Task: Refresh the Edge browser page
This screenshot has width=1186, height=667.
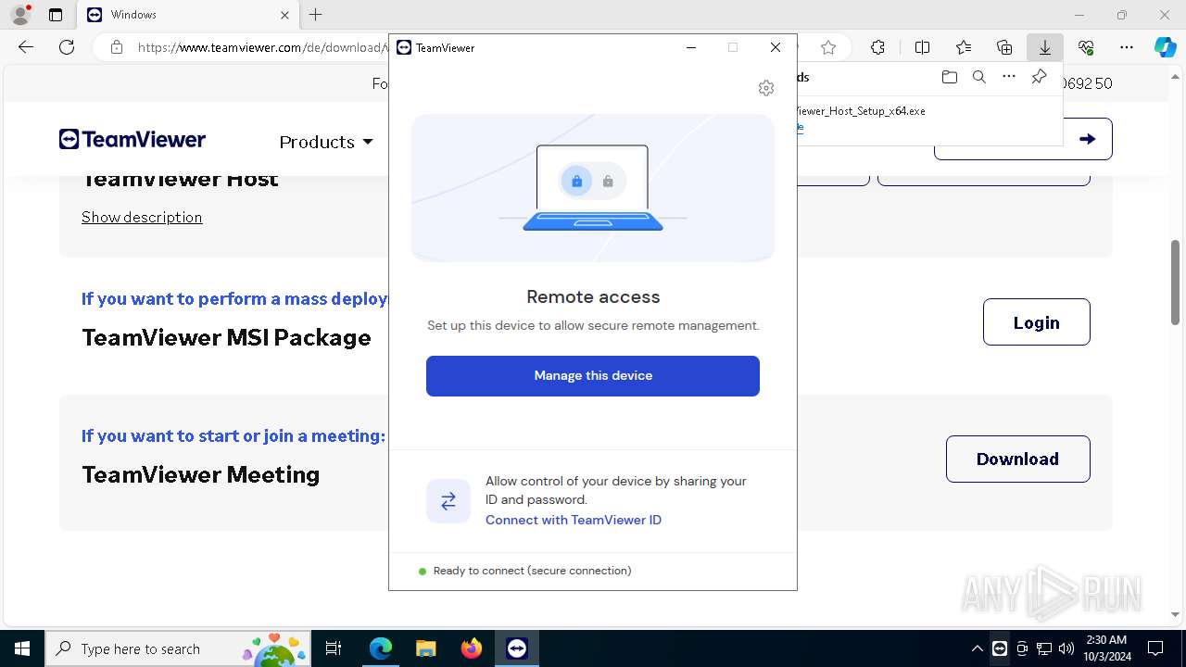Action: pos(67,47)
